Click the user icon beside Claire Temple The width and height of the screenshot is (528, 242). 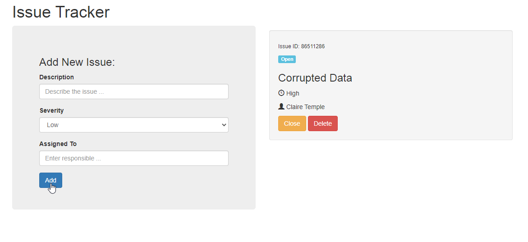click(x=281, y=107)
